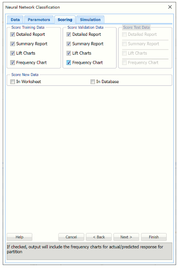Viewport: 178px width, 268px height.
Task: Toggle Training Data Summary Report checkbox
Action: [x=13, y=44]
